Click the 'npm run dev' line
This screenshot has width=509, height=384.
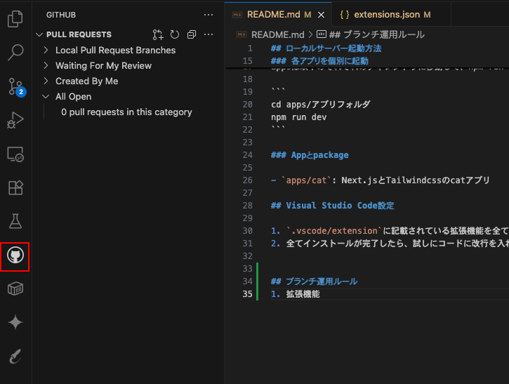298,117
